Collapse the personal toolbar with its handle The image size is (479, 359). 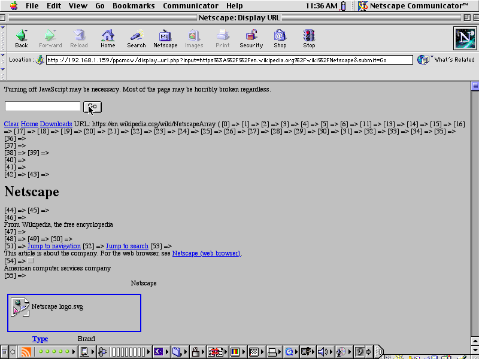(3, 74)
